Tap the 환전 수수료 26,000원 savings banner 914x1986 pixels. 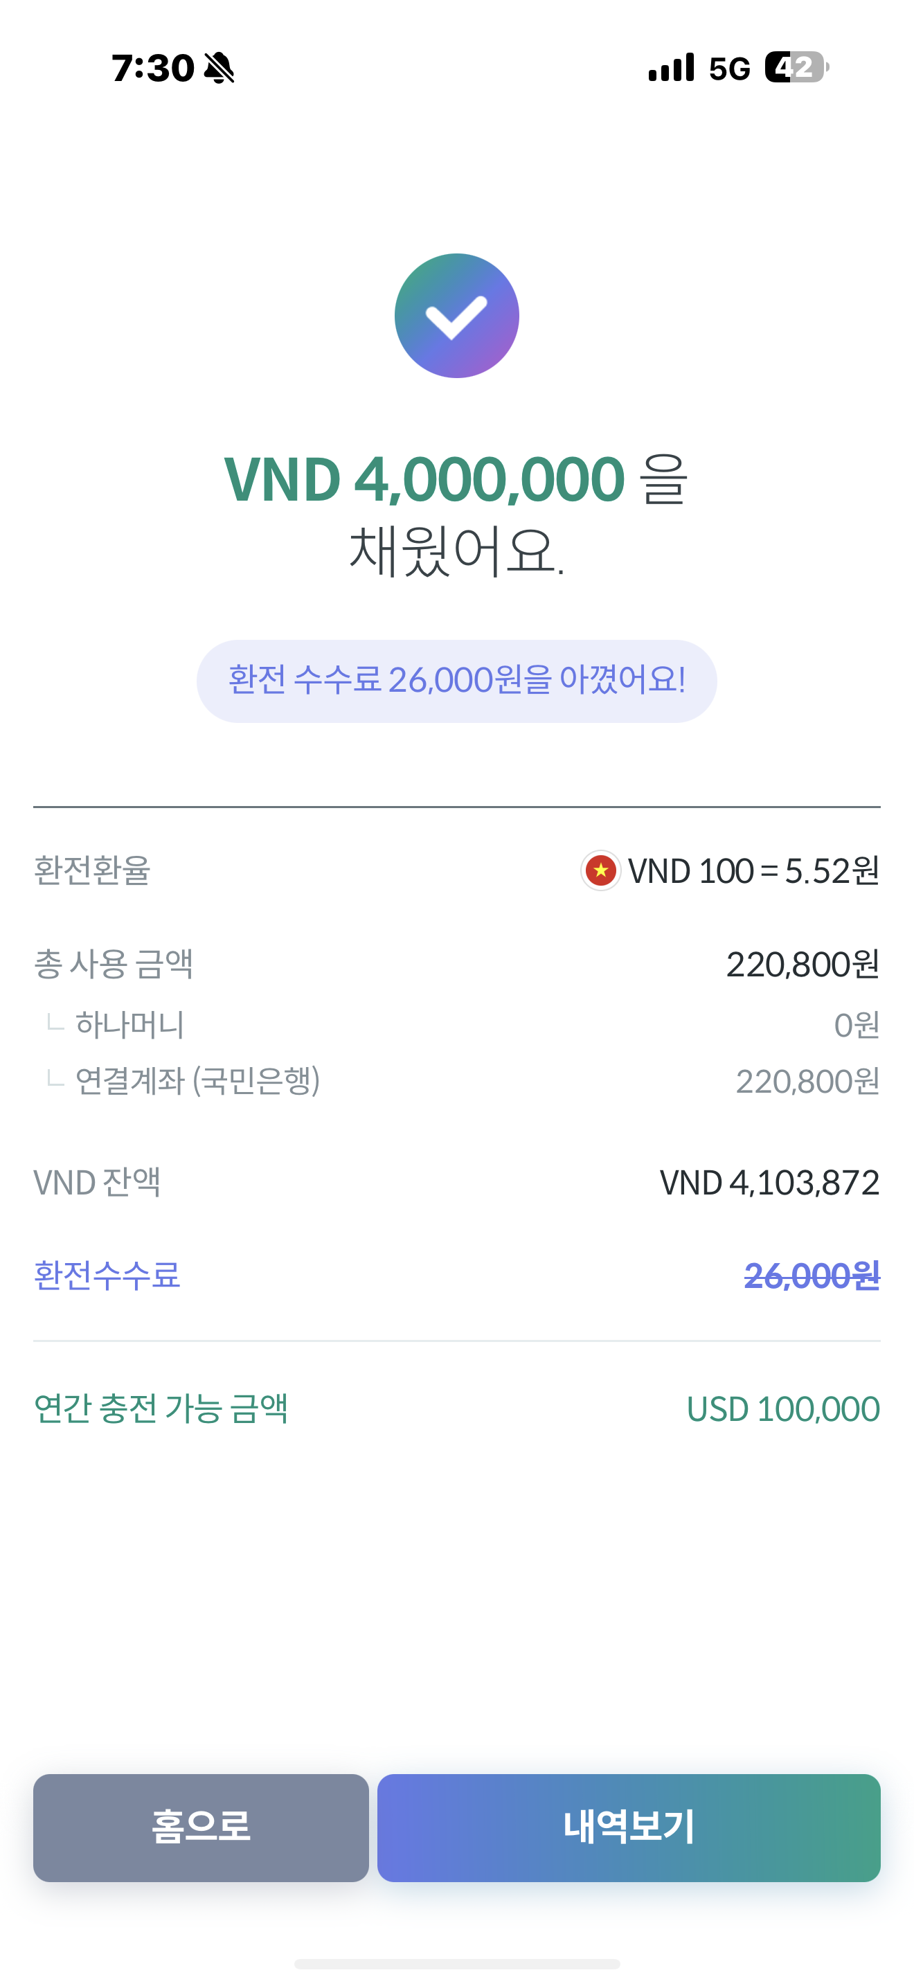(456, 681)
